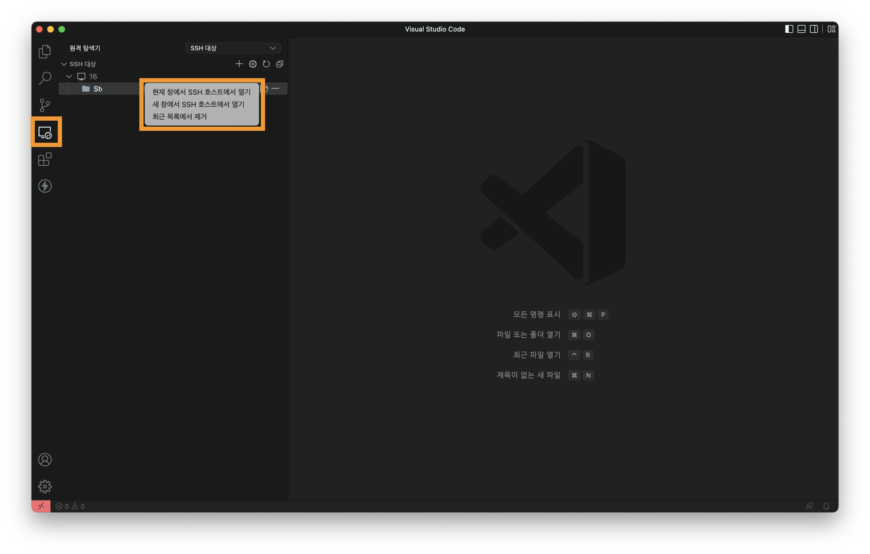Click the 최근 파일 열기 label

point(537,355)
